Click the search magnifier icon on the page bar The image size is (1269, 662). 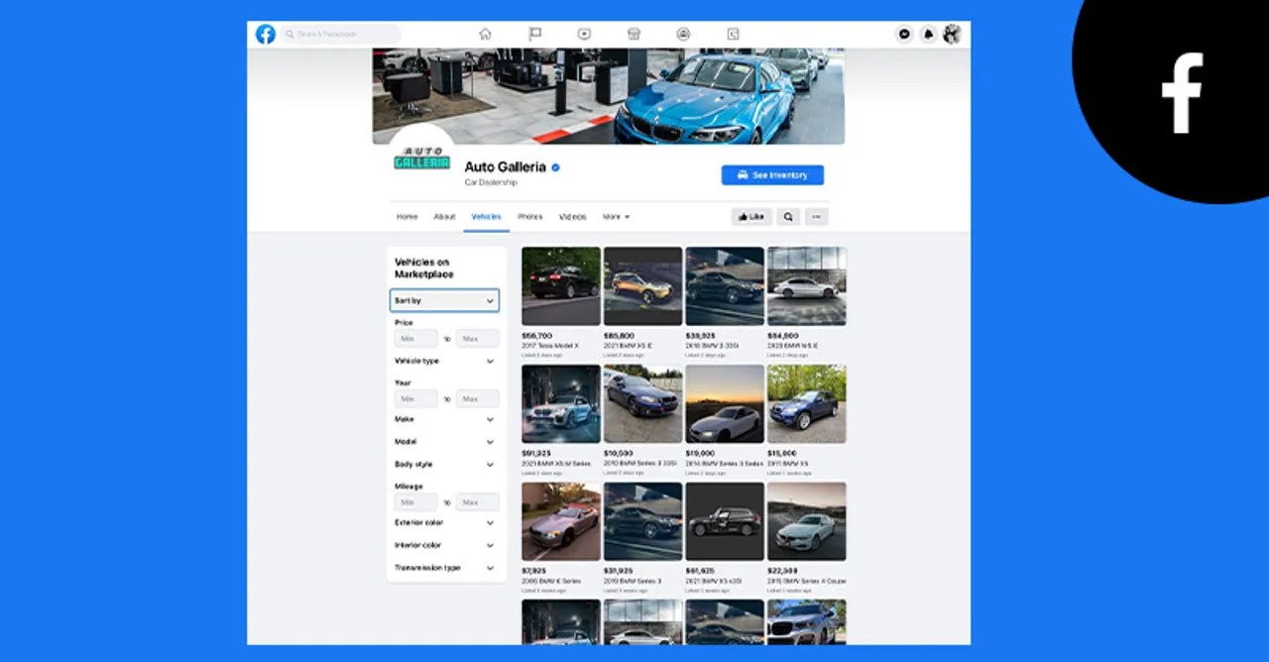pyautogui.click(x=788, y=216)
